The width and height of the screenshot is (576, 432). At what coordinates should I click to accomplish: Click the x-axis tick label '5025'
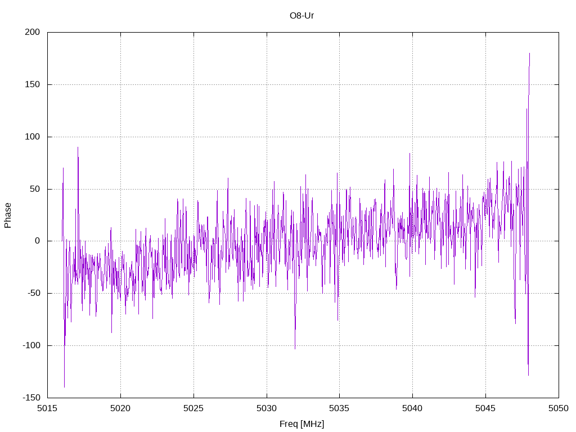pos(193,408)
